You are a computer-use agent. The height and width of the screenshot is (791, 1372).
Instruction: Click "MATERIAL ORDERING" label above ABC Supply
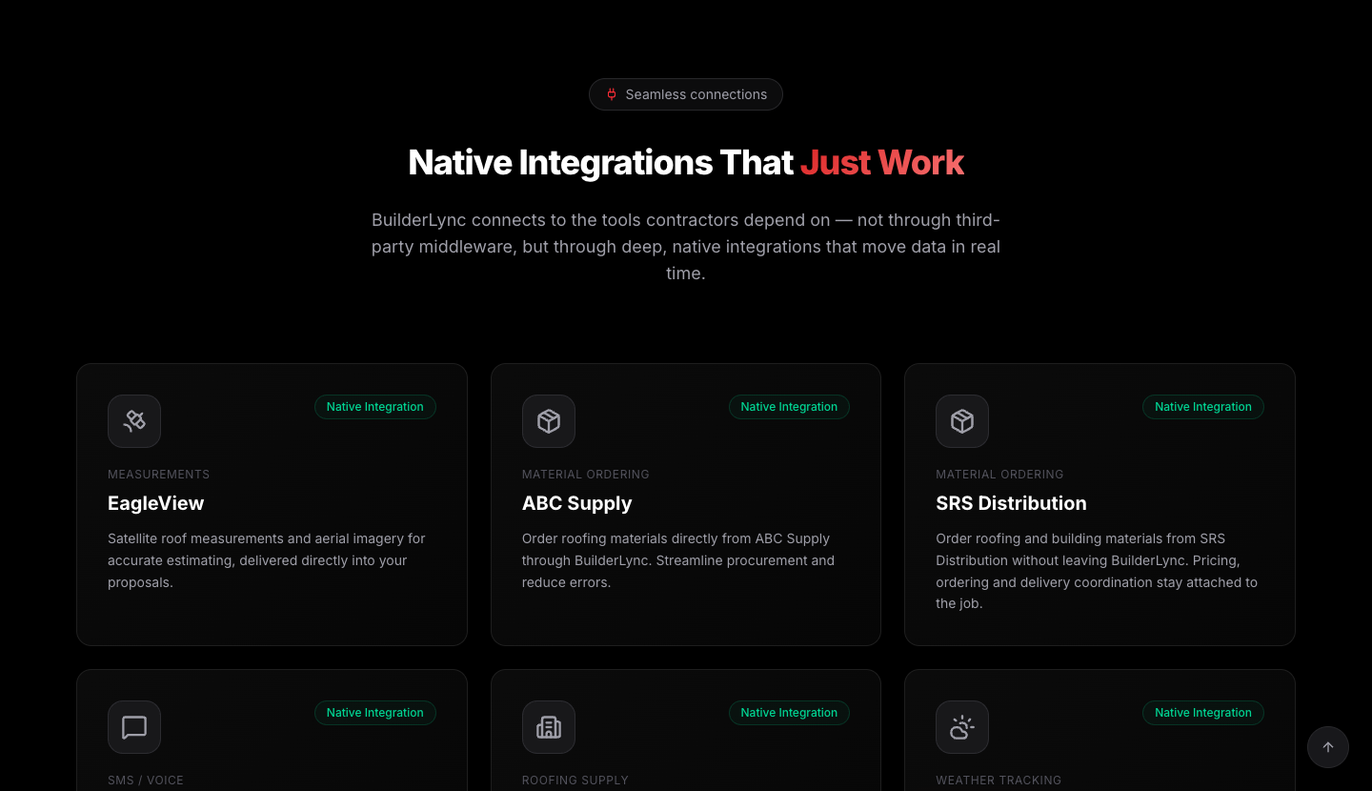[585, 475]
